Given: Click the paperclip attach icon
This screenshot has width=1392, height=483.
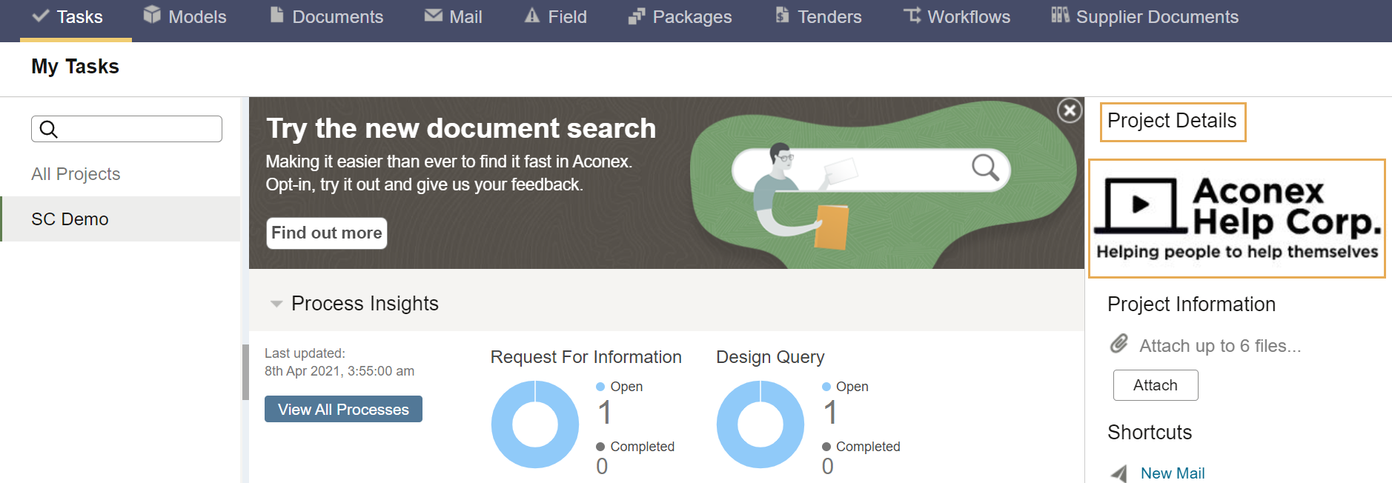Looking at the screenshot, I should pos(1119,344).
